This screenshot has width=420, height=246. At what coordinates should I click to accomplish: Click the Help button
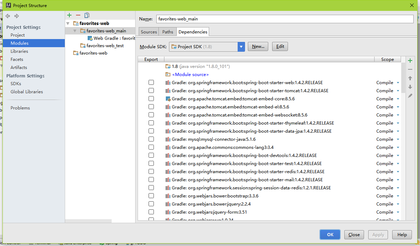point(402,234)
